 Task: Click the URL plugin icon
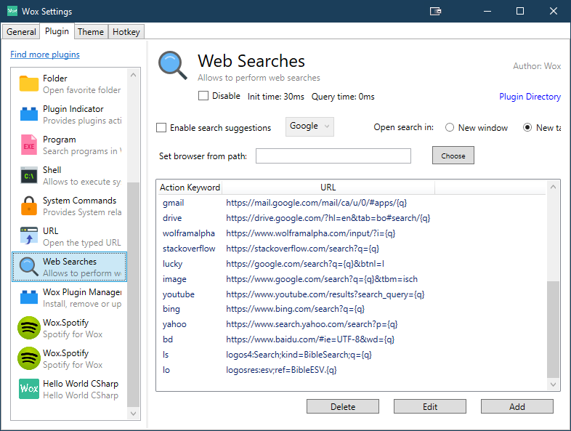29,236
